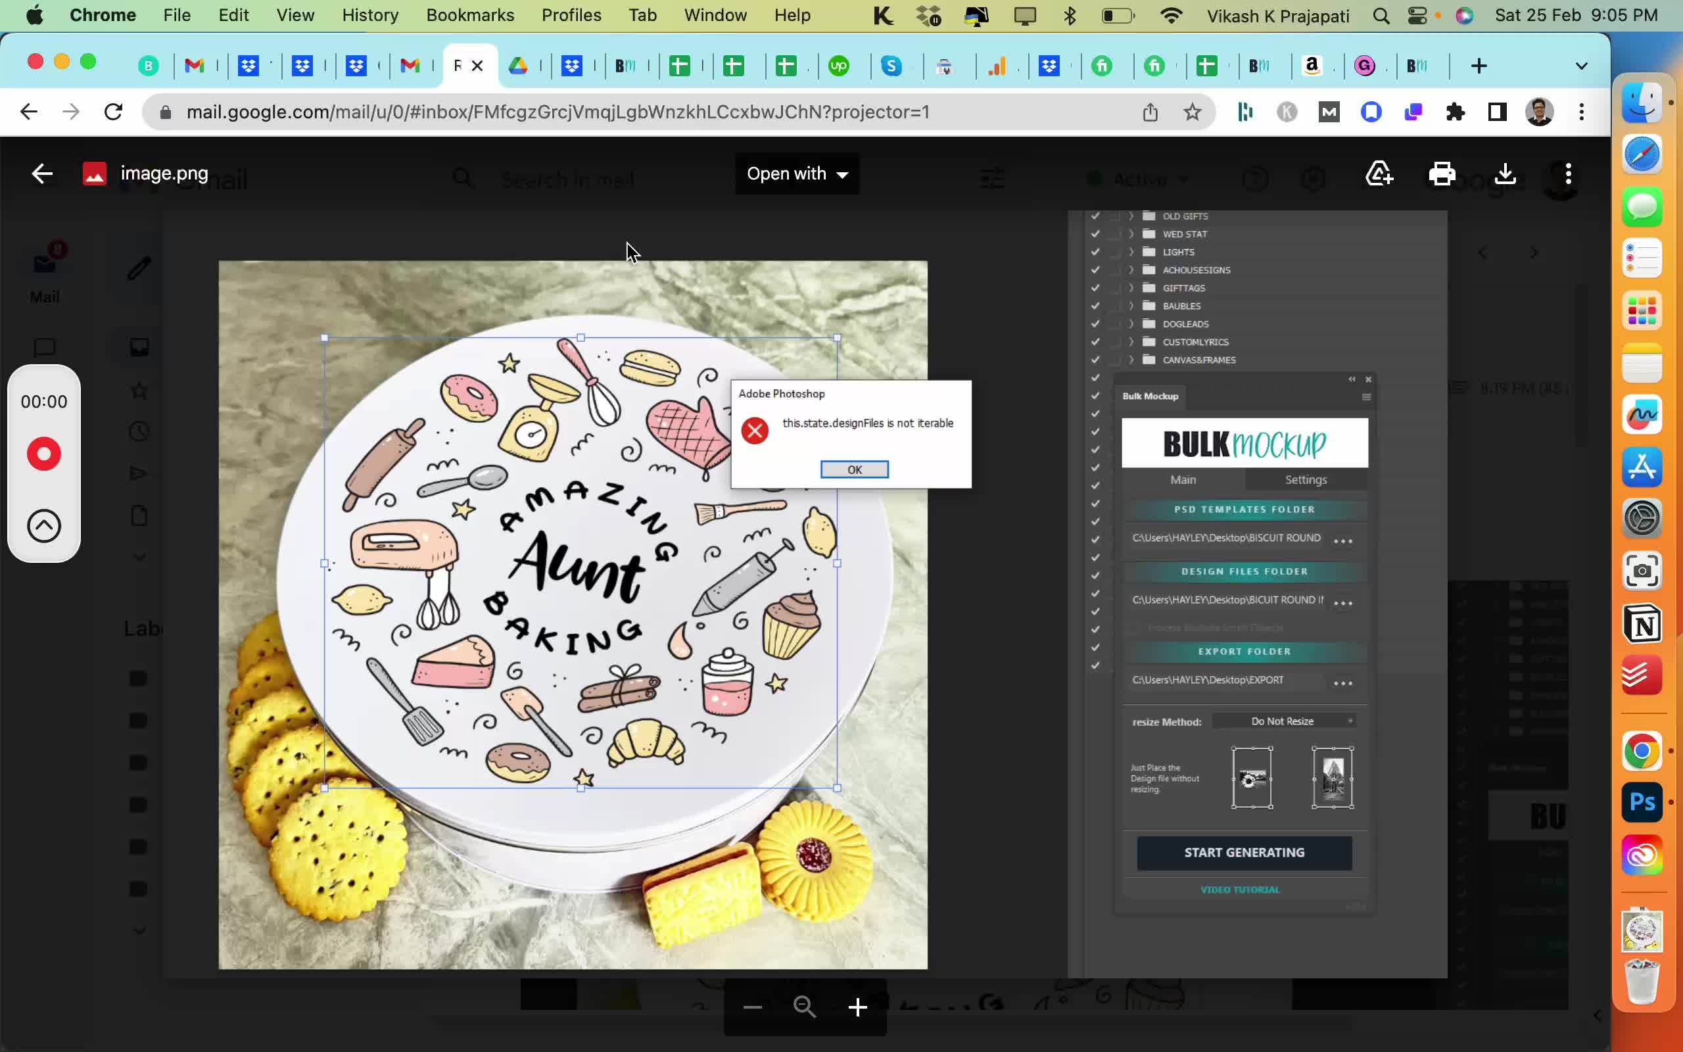Bookmark this page with star icon
This screenshot has width=1683, height=1052.
[x=1192, y=112]
